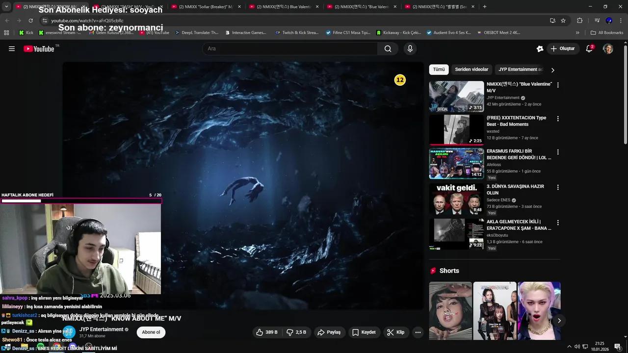Open the JYP Entertainment channel name

(101, 329)
